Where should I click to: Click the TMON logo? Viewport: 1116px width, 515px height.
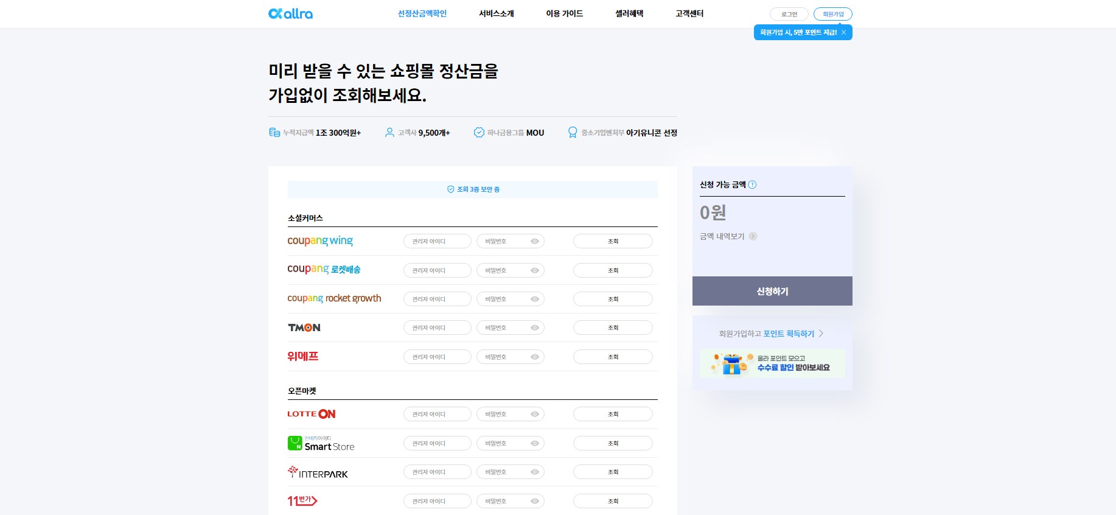[x=304, y=328]
